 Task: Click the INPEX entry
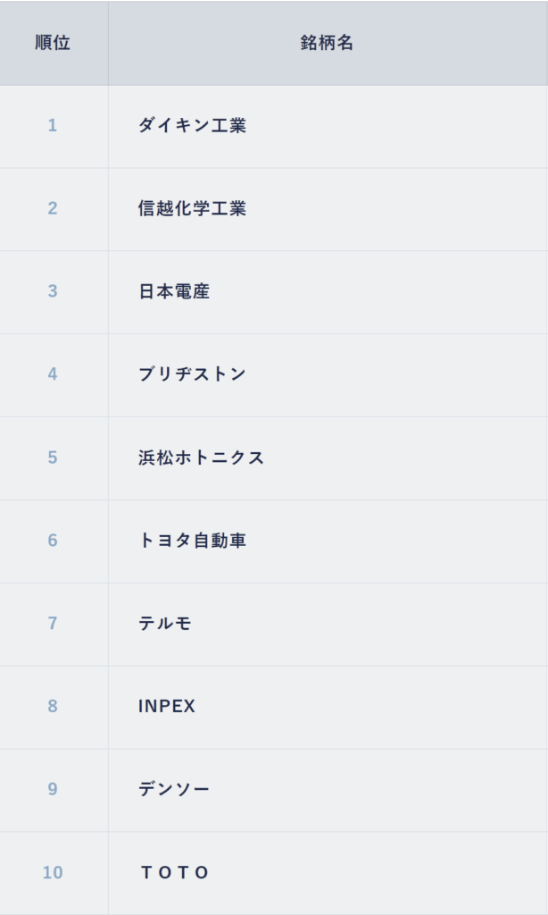[167, 707]
